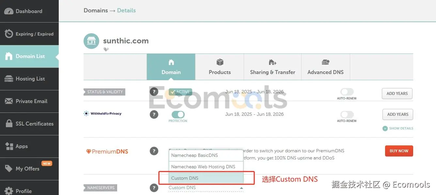Select Namecheap Web Hosting DNS option
This screenshot has height=195, width=436.
click(206, 167)
